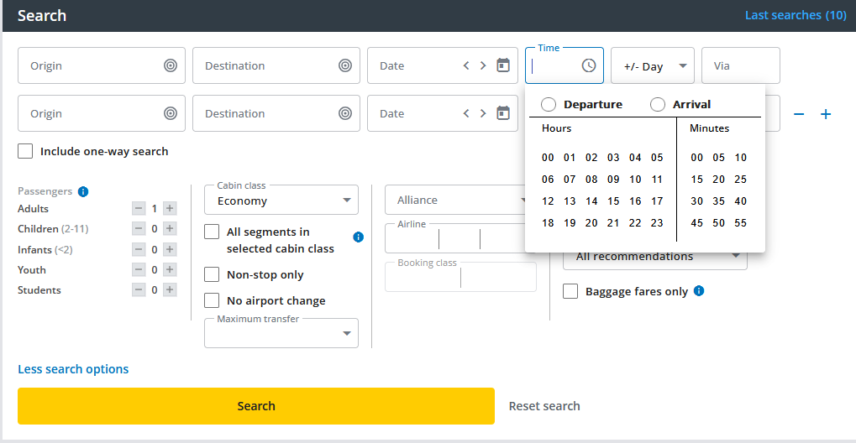Open the Cabin class dropdown

pos(281,201)
